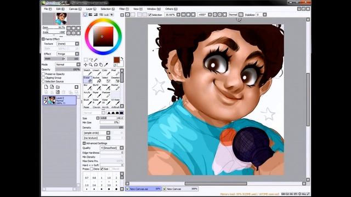Screen dimensions: 351x197
Task: Choose the Sketch brush preset
Action: [x=88, y=72]
